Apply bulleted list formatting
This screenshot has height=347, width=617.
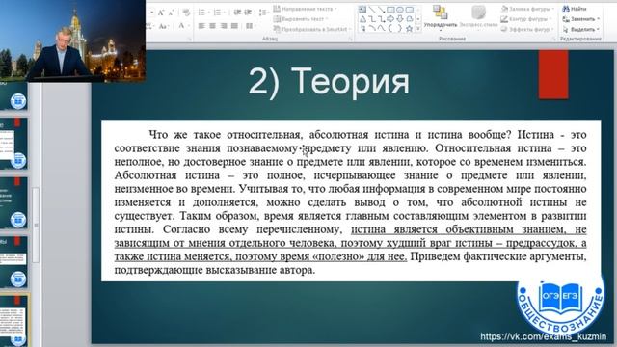coord(201,13)
